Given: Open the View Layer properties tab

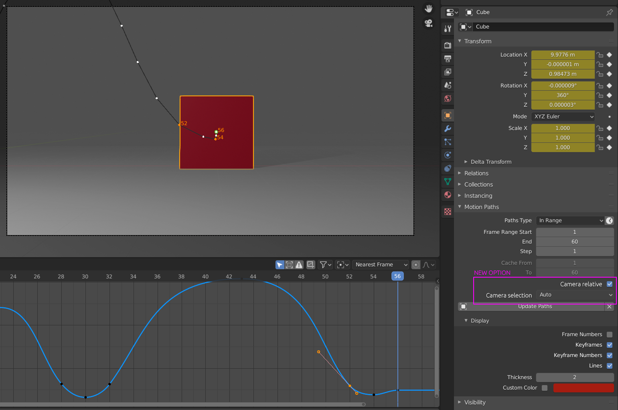Looking at the screenshot, I should (x=448, y=72).
